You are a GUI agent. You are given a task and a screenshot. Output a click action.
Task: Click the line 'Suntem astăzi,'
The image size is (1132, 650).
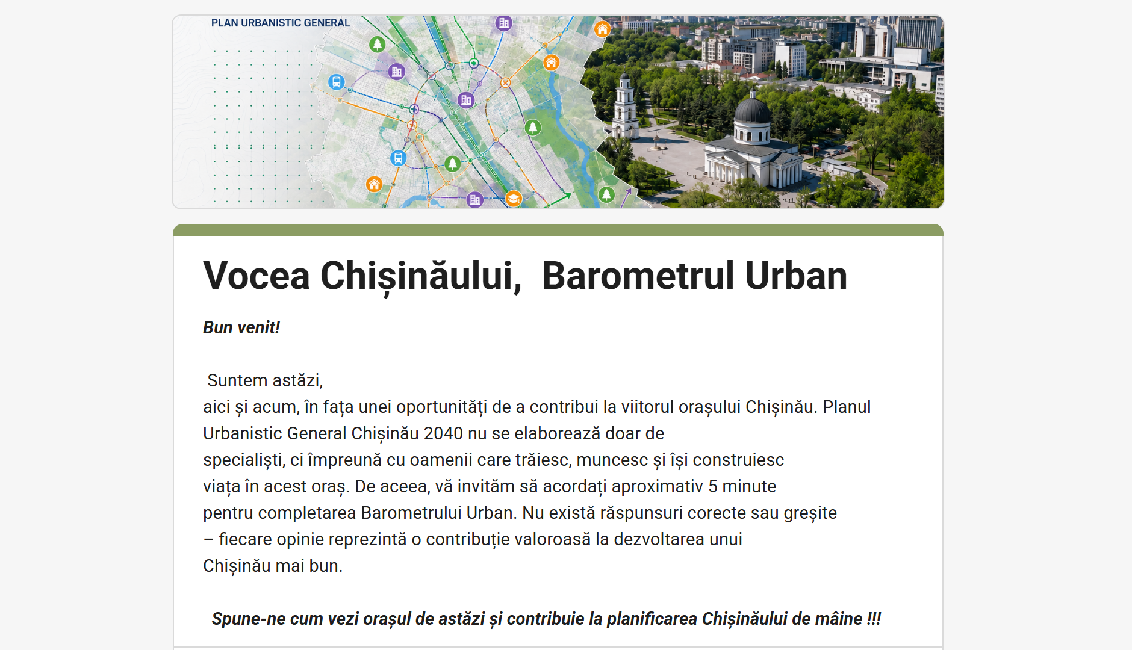tap(265, 380)
